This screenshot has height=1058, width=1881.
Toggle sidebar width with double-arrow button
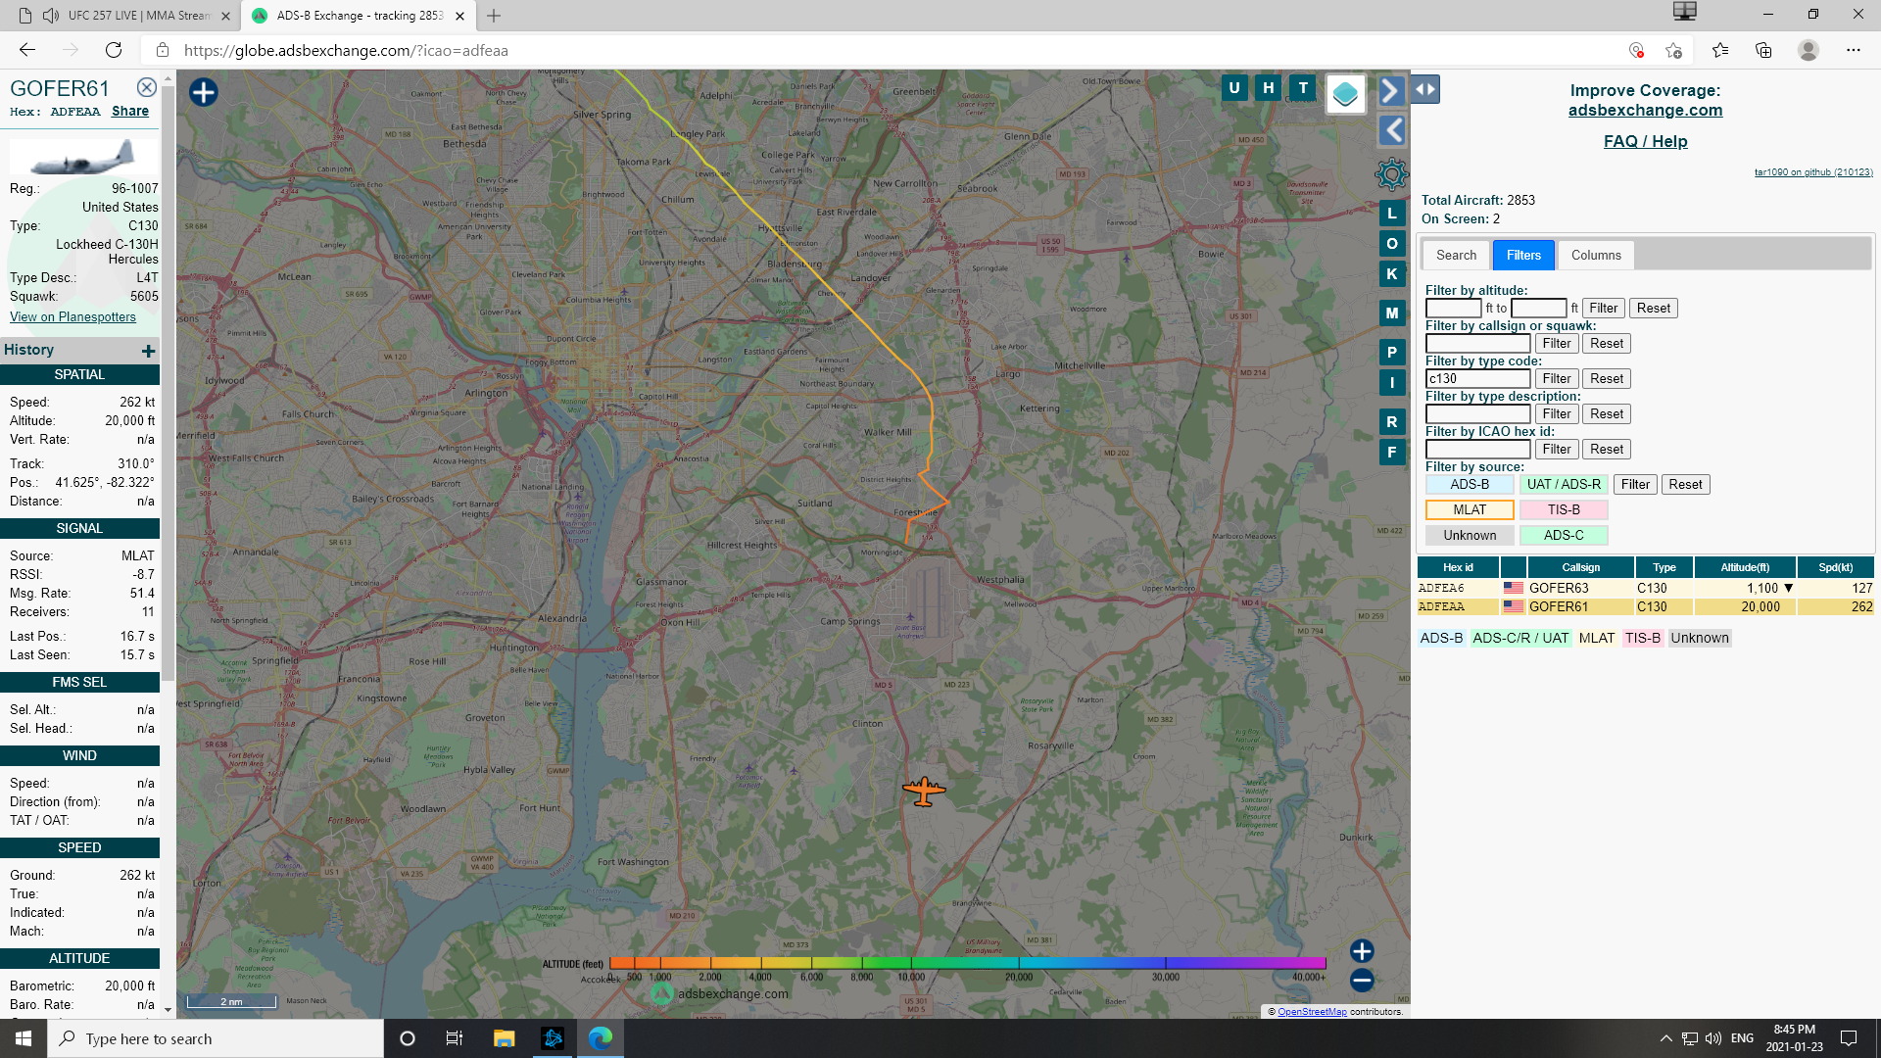1425,89
